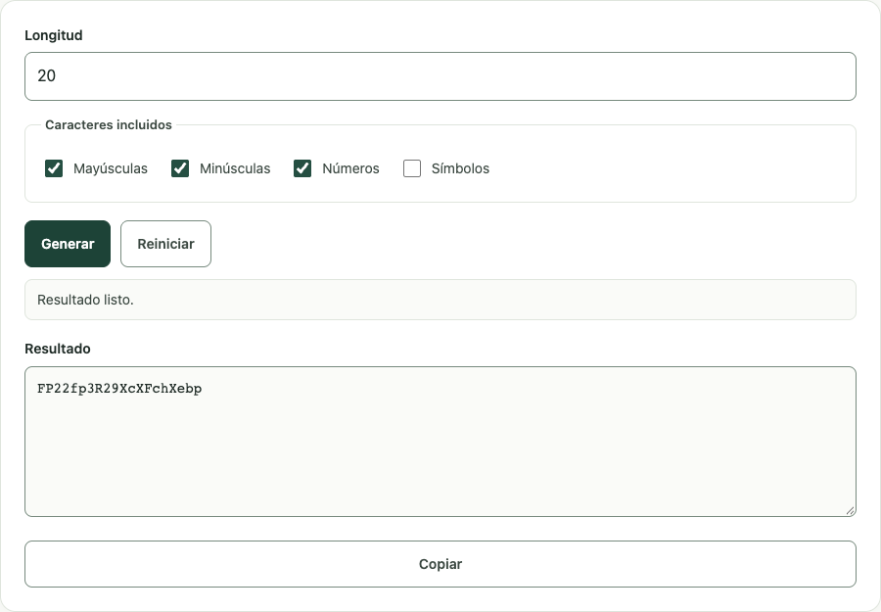The image size is (881, 612).
Task: Click the Resultado label
Action: (58, 349)
